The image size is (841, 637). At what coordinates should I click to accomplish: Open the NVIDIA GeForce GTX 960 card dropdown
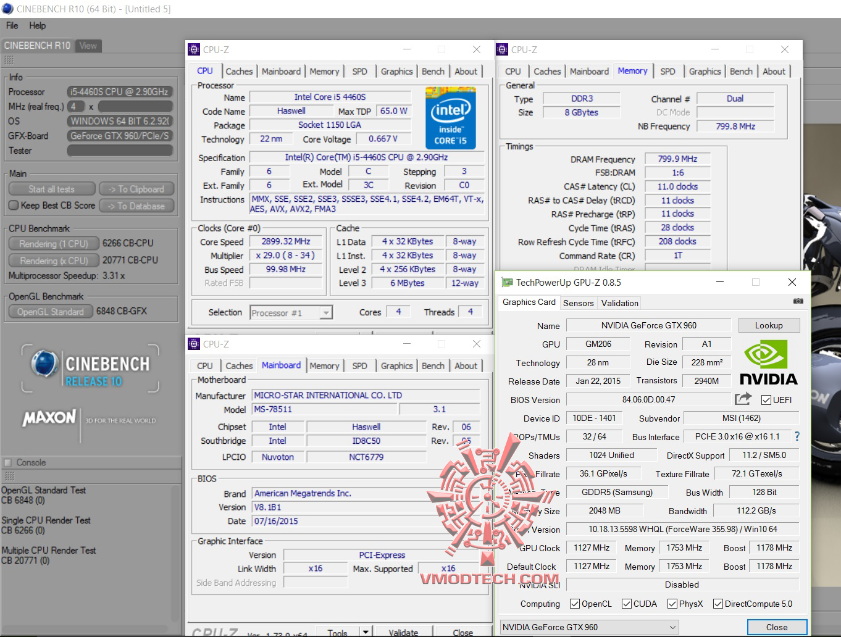pos(589,627)
